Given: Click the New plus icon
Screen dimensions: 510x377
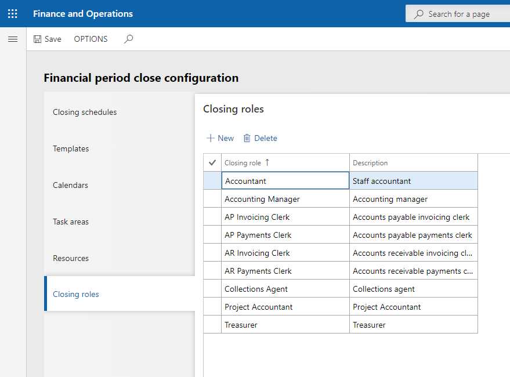Looking at the screenshot, I should (x=211, y=138).
